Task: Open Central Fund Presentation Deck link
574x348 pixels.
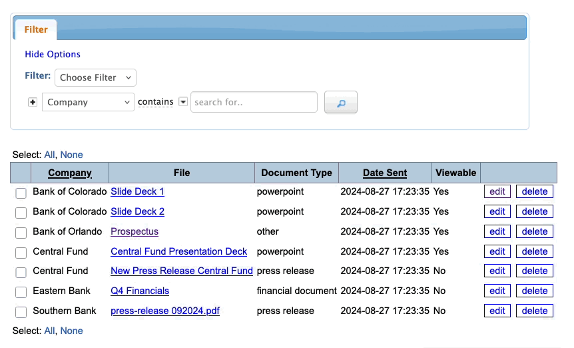Action: [178, 251]
